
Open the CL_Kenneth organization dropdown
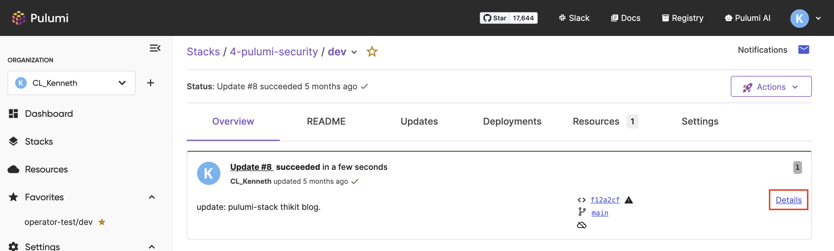point(72,83)
